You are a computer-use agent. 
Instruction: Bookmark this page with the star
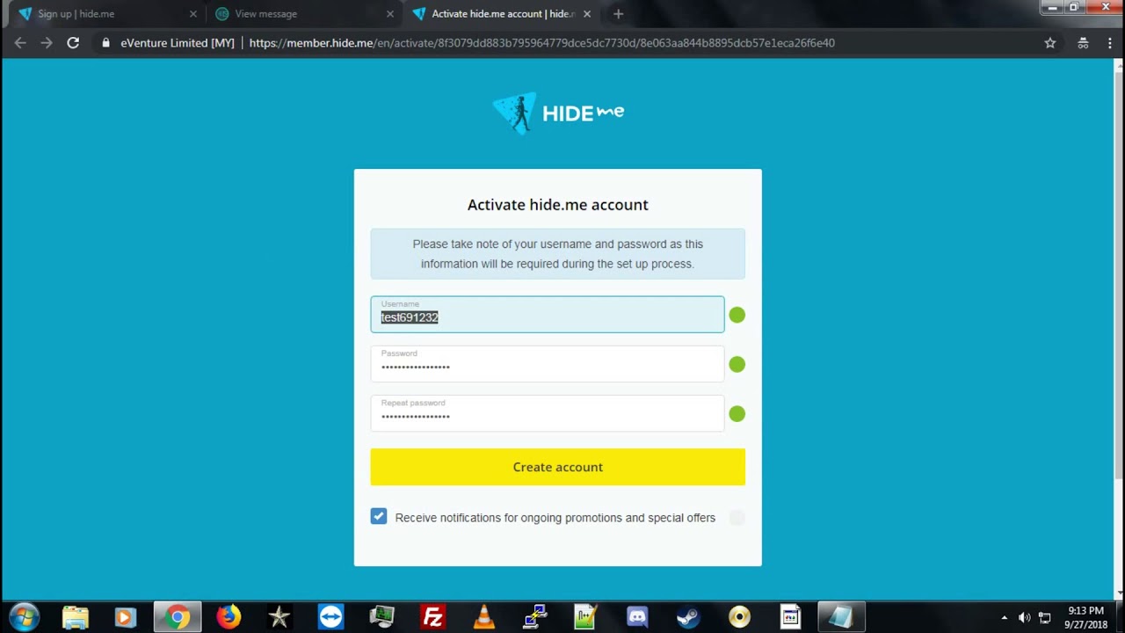pyautogui.click(x=1049, y=42)
